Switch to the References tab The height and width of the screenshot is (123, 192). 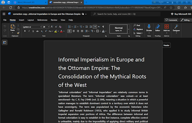coord(42,20)
